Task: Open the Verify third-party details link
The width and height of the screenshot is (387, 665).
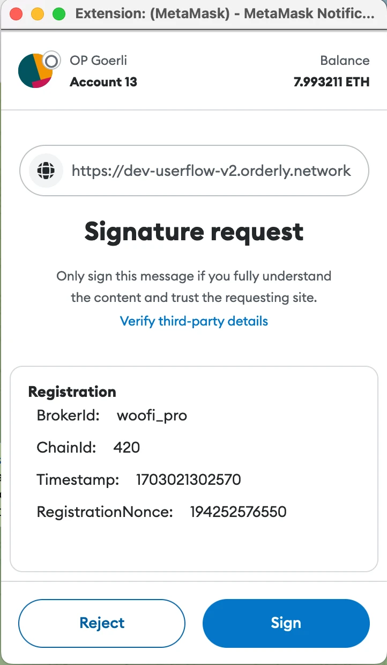Action: tap(193, 321)
